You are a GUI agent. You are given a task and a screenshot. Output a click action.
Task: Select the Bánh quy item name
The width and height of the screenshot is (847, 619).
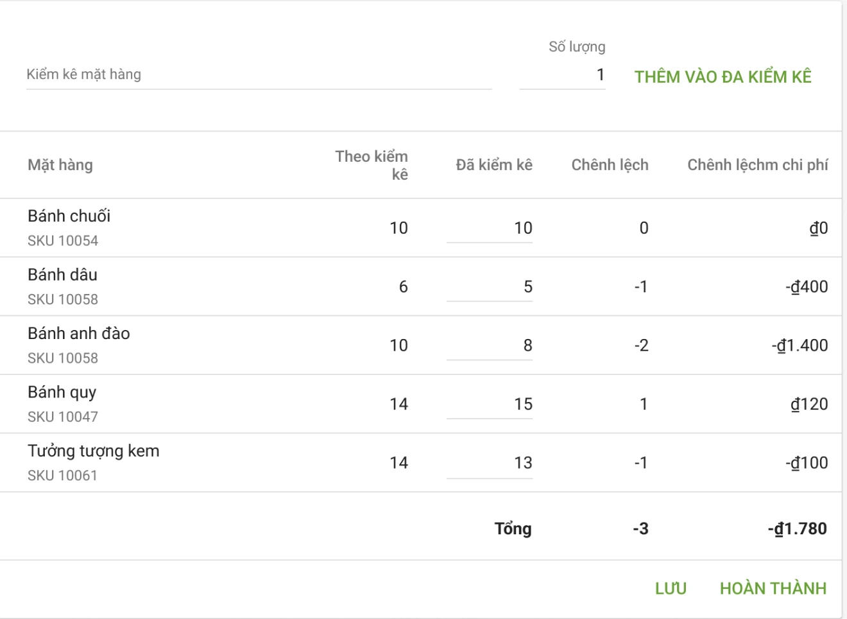[62, 392]
